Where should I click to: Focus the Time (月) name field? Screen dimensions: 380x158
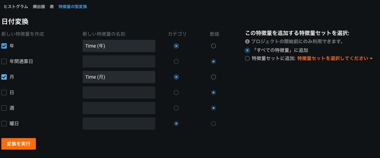[x=119, y=77]
